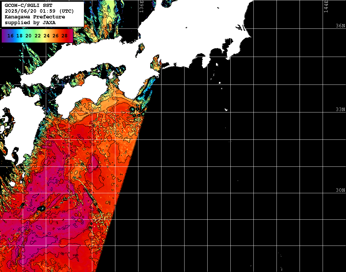346x272 pixels.
Task: Click the "Kanagawa Prefecture" label
Action: 35,17
